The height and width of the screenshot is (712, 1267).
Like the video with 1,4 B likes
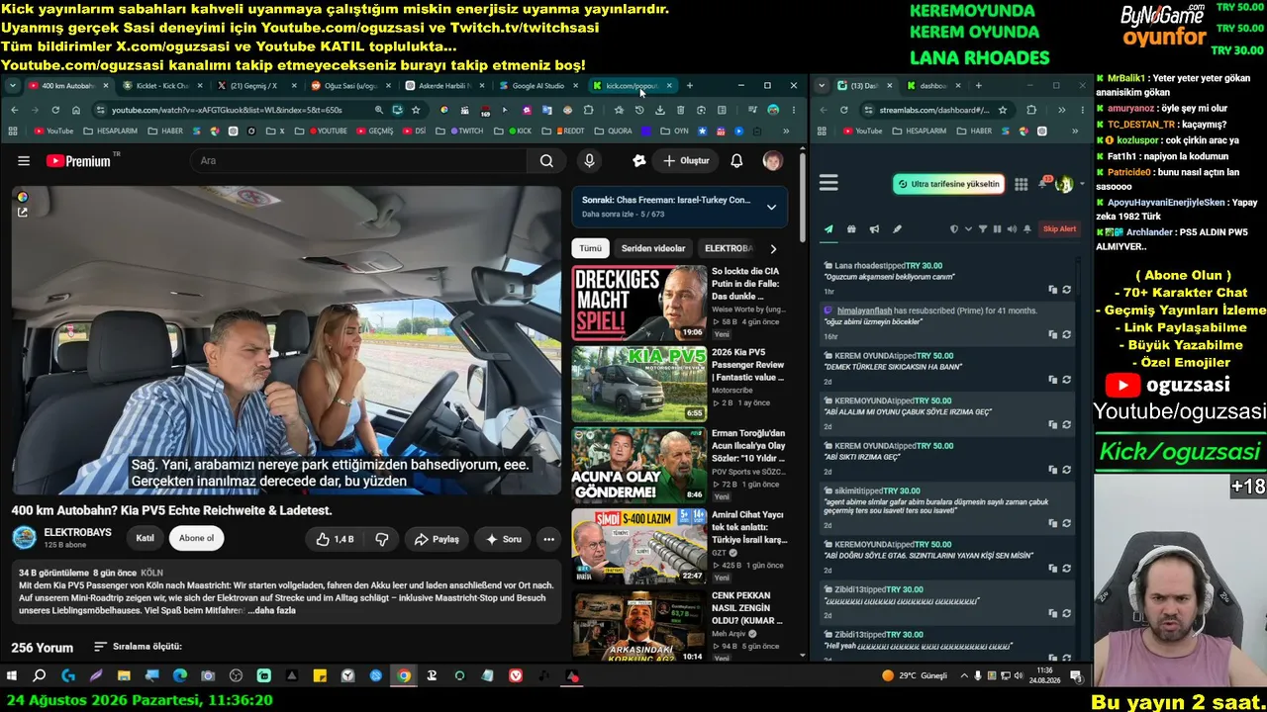(x=335, y=539)
